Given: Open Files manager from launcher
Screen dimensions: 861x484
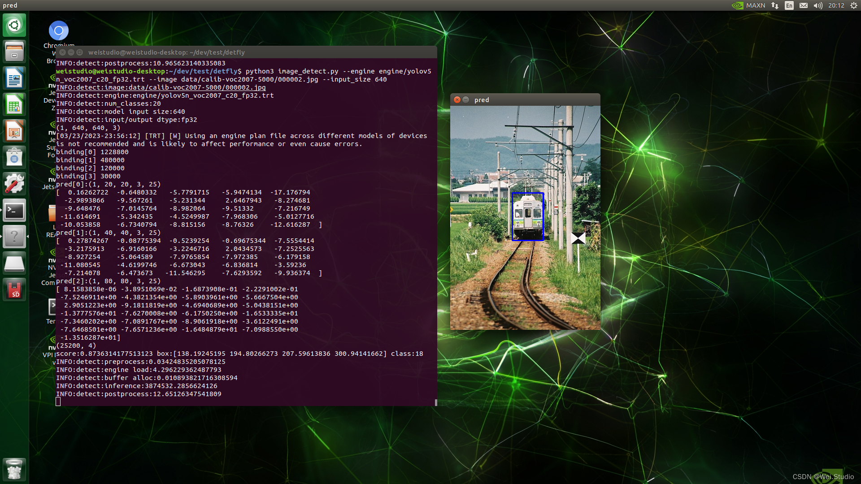Looking at the screenshot, I should [x=14, y=52].
